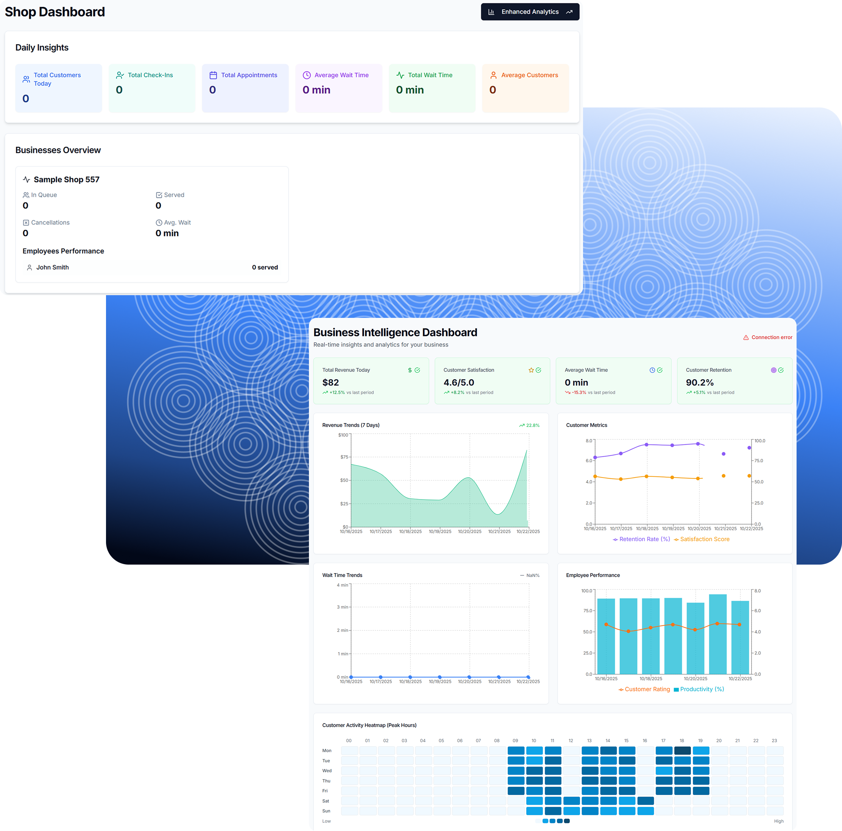Toggle Retention Rate (%) legend entry

pos(641,539)
